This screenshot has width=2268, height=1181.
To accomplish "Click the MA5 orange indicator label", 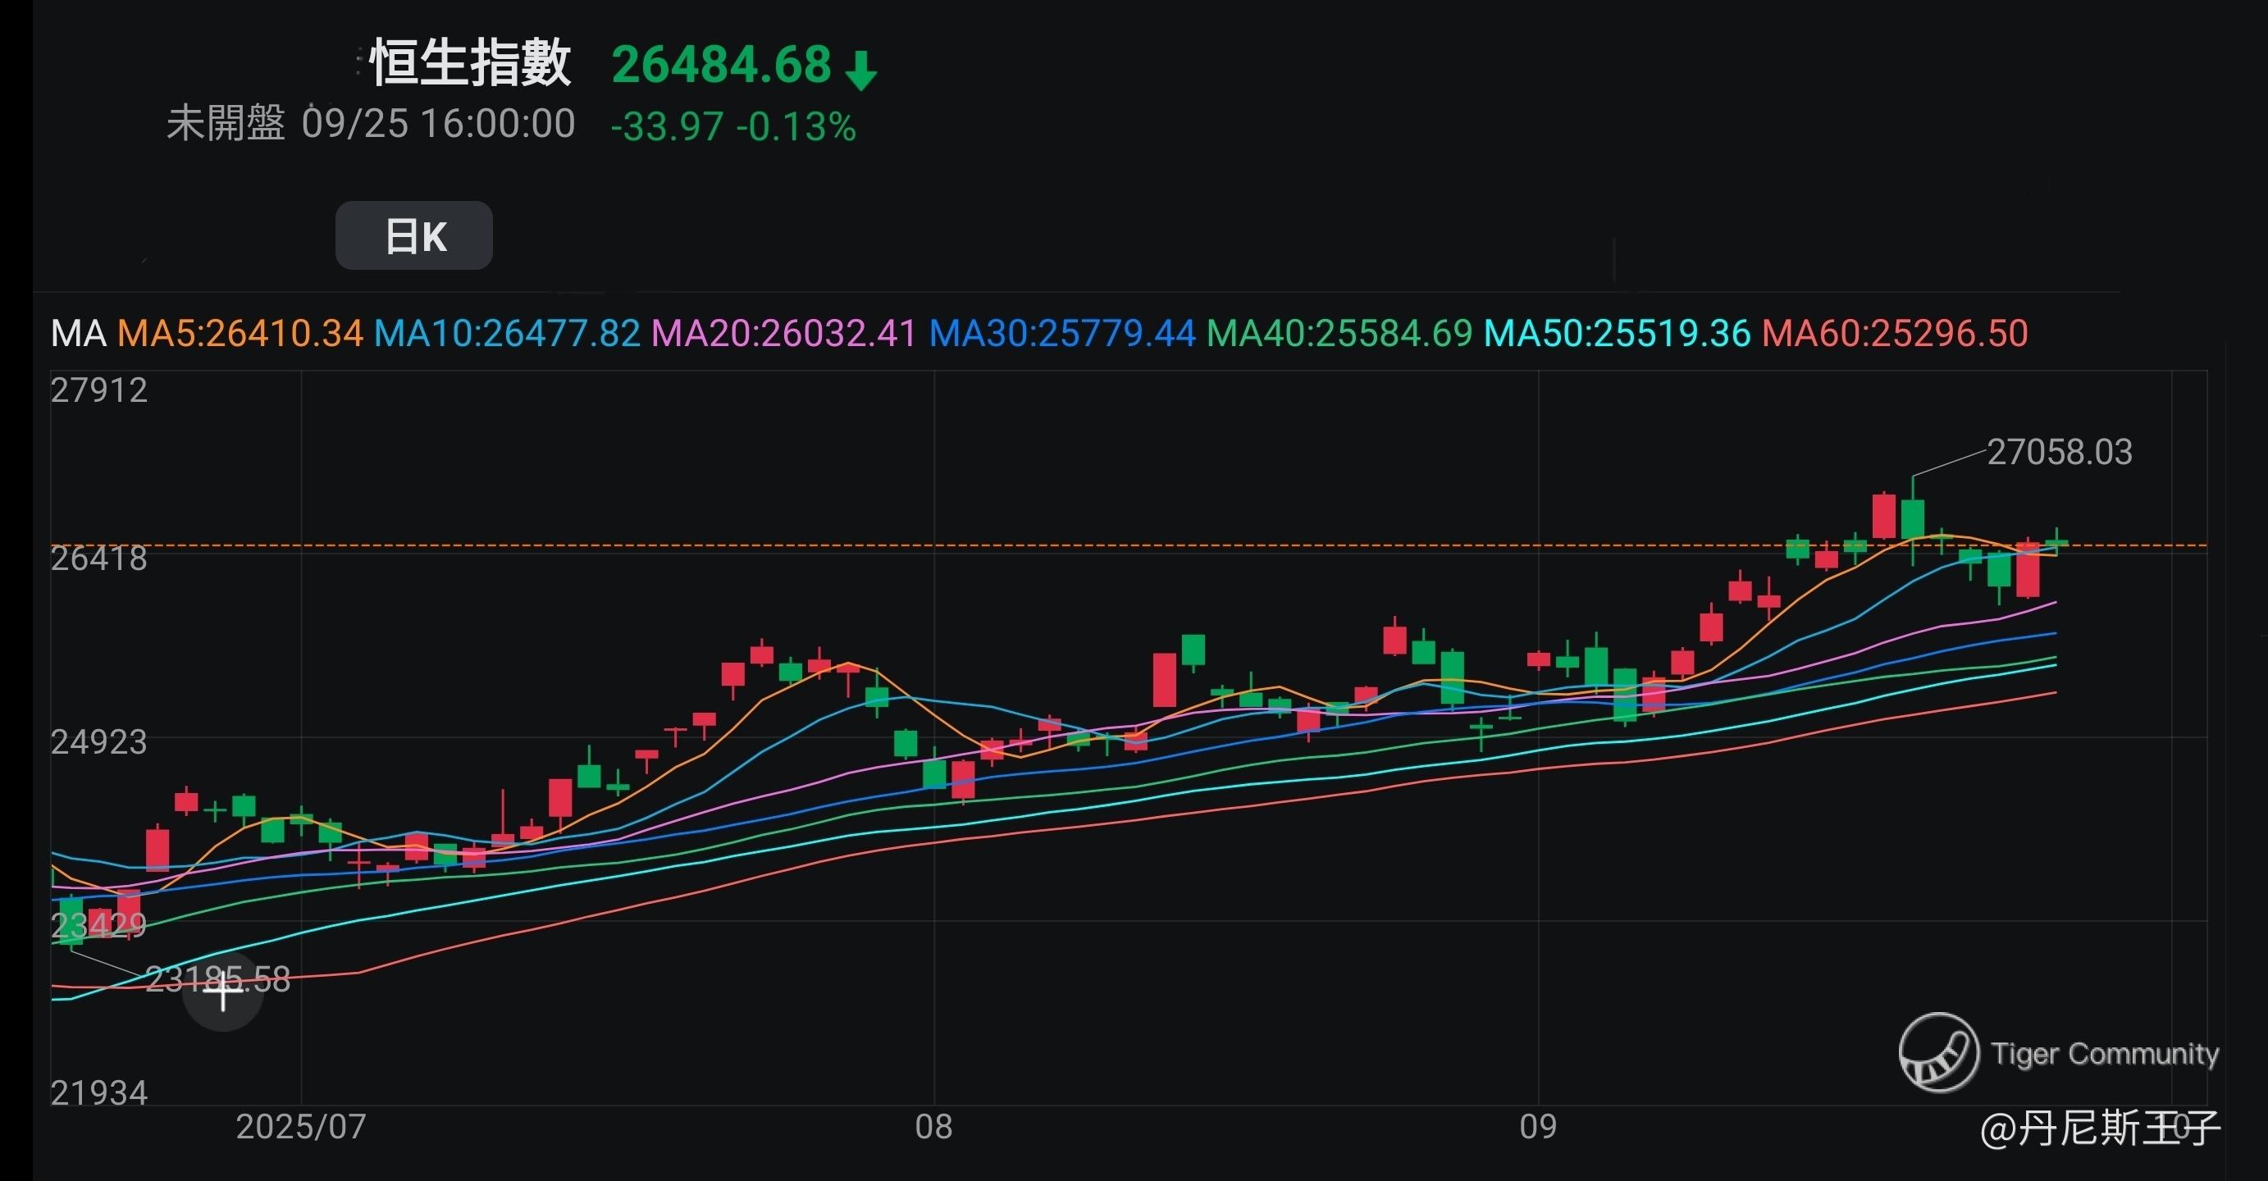I will click(240, 334).
